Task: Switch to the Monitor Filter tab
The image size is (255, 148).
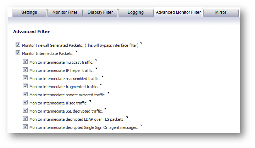Action: coord(65,12)
